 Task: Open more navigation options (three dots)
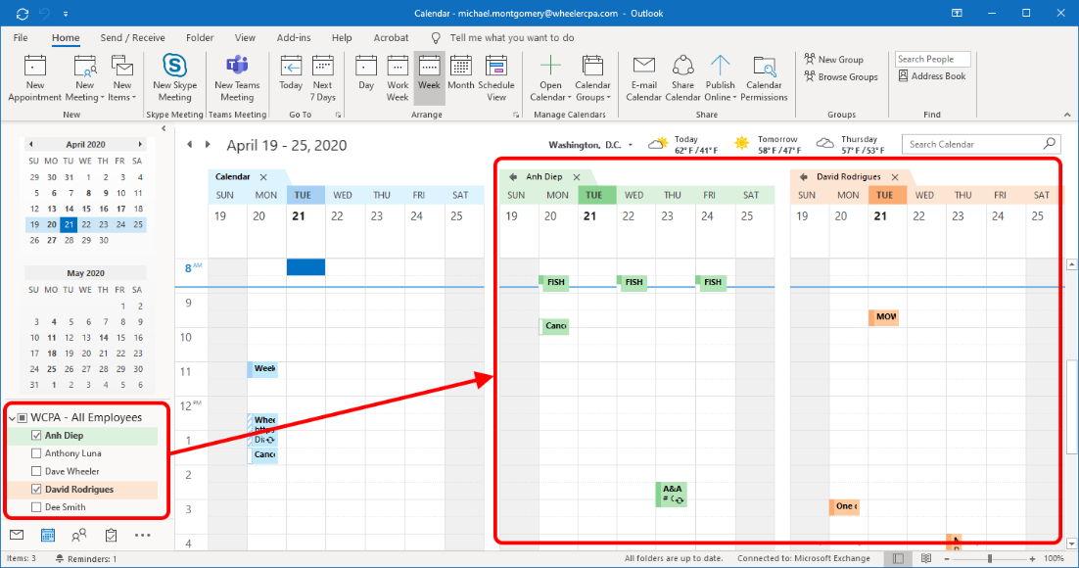142,535
